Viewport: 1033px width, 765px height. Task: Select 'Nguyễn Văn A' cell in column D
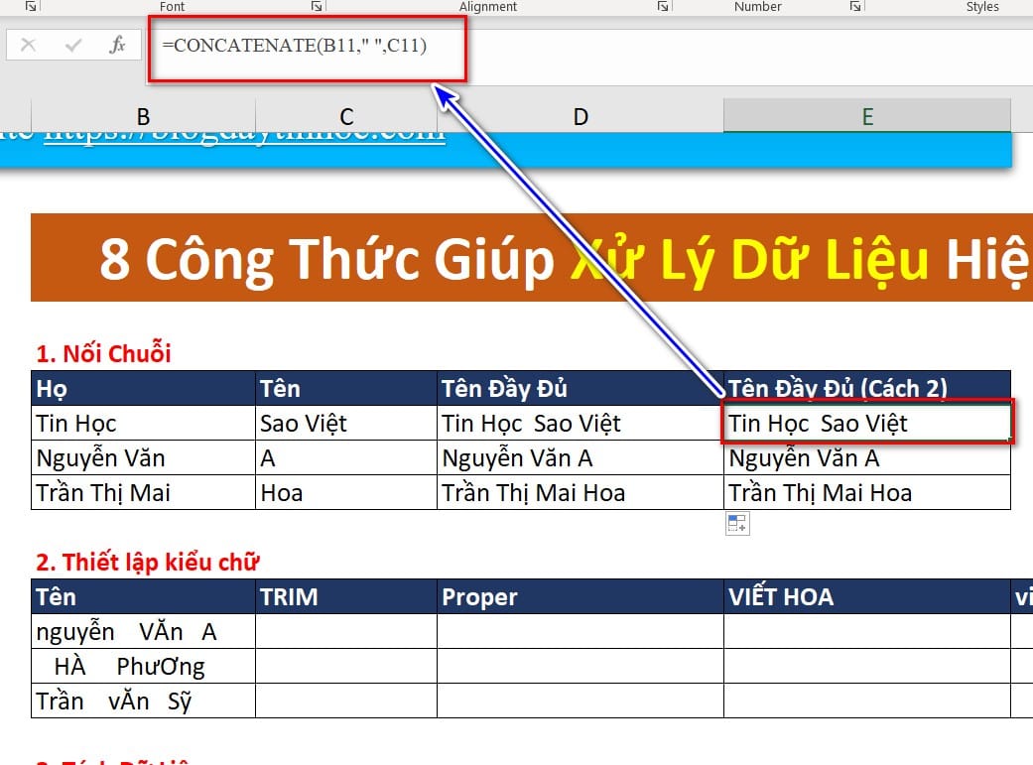coord(581,458)
